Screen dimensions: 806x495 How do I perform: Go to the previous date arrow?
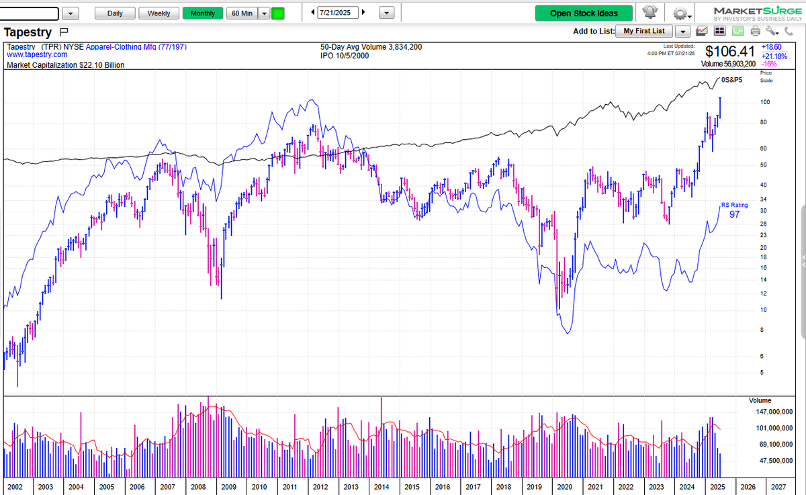[x=313, y=13]
